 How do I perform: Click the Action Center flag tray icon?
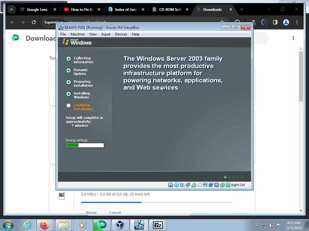278,225
